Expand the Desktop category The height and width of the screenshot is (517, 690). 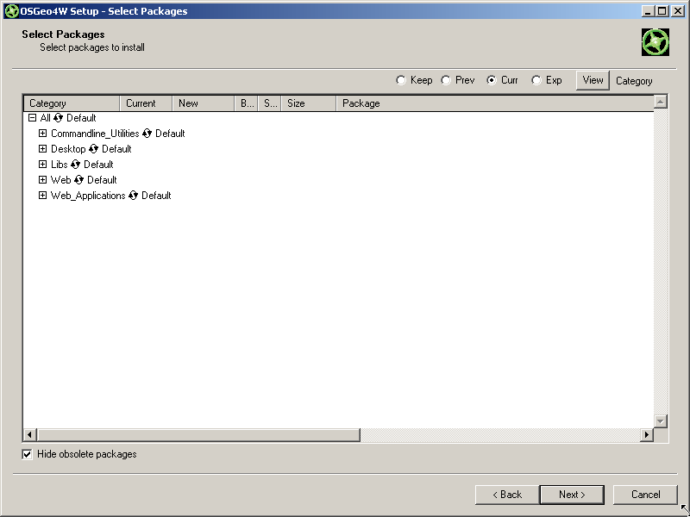pyautogui.click(x=42, y=148)
